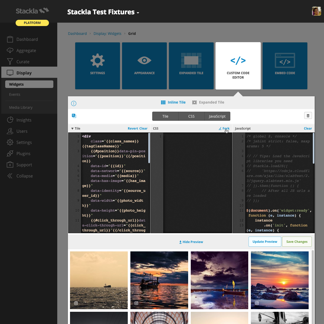
Task: Open the Custom Code Editor panel
Action: click(238, 66)
